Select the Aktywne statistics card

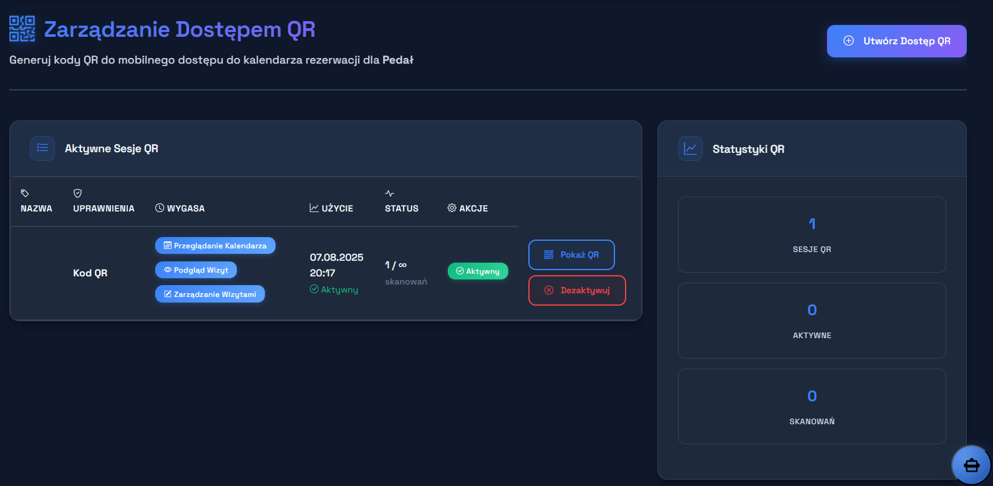coord(811,321)
